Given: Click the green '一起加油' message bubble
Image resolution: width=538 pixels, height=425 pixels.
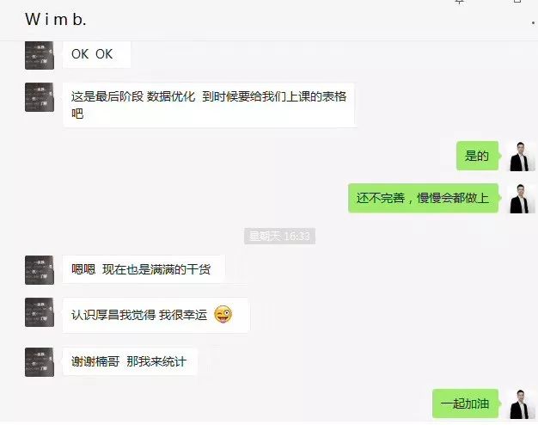Looking at the screenshot, I should (465, 403).
